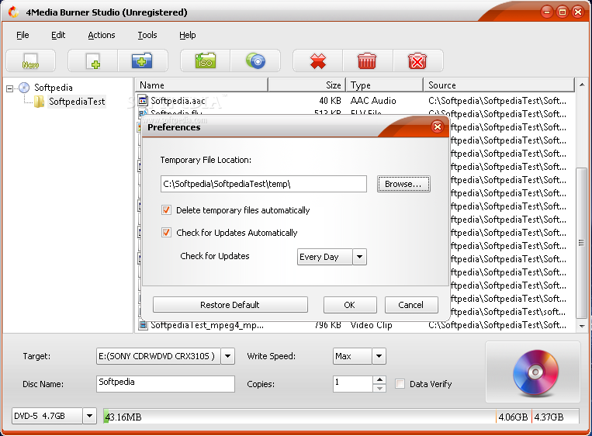Enable the Data Verify checkbox
The image size is (592, 436).
pyautogui.click(x=400, y=384)
